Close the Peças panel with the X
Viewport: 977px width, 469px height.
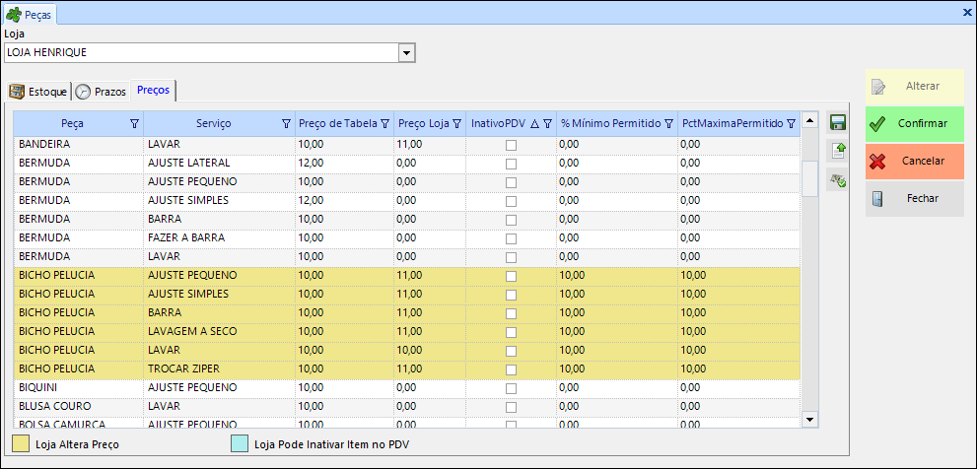968,13
